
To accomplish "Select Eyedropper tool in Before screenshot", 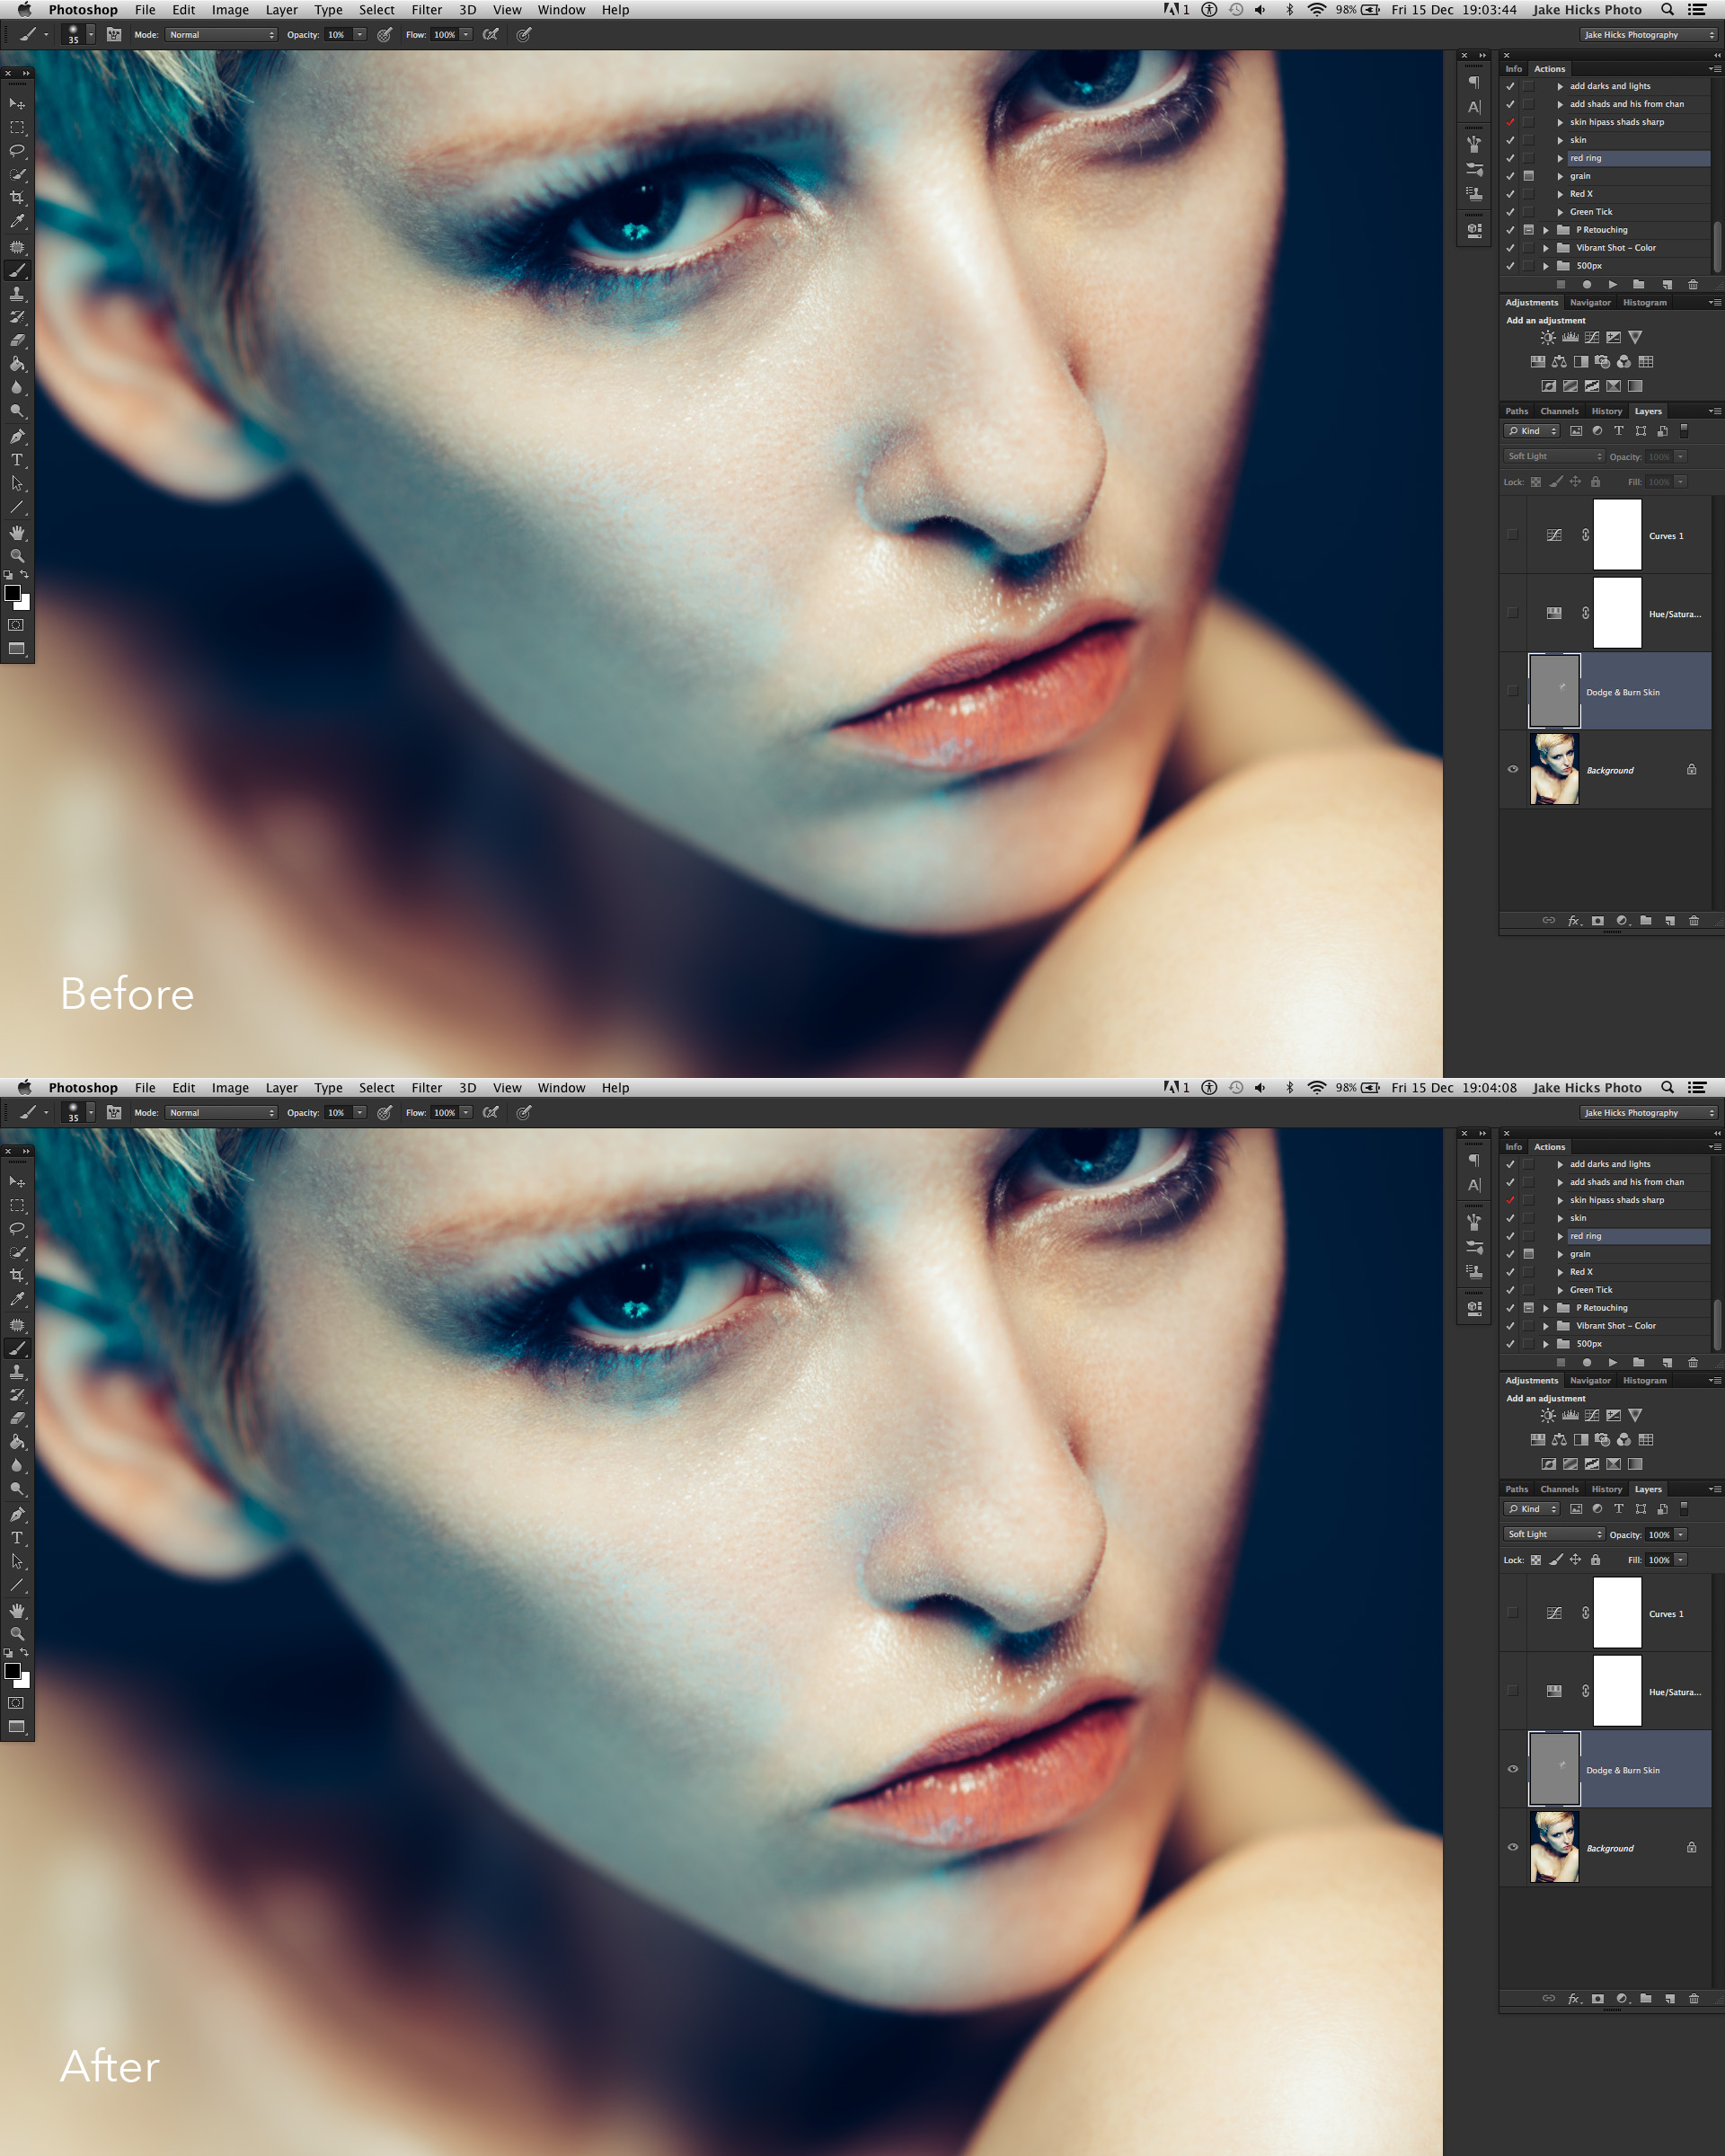I will pos(17,221).
